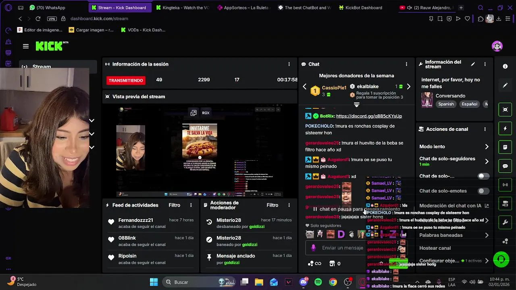The width and height of the screenshot is (516, 290).
Task: Click the pencil icon in right sidebar
Action: pyautogui.click(x=505, y=85)
